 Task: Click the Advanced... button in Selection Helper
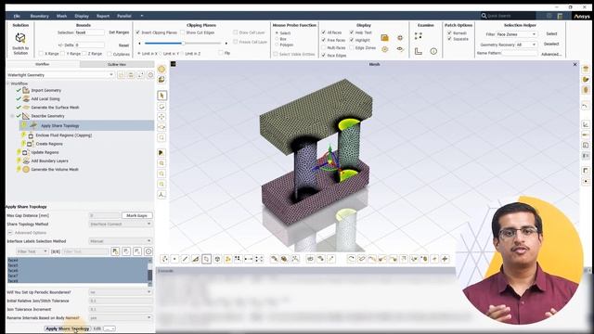[x=551, y=54]
